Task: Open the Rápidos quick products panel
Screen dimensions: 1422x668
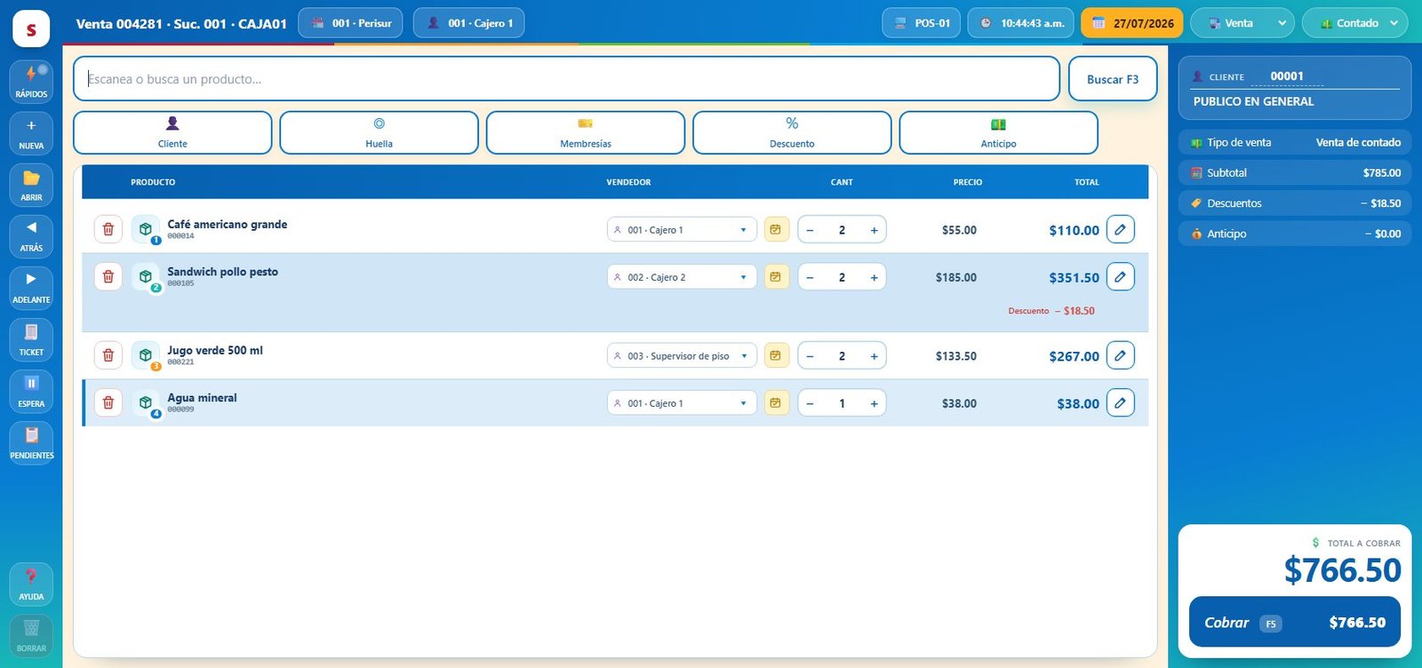Action: (31, 81)
